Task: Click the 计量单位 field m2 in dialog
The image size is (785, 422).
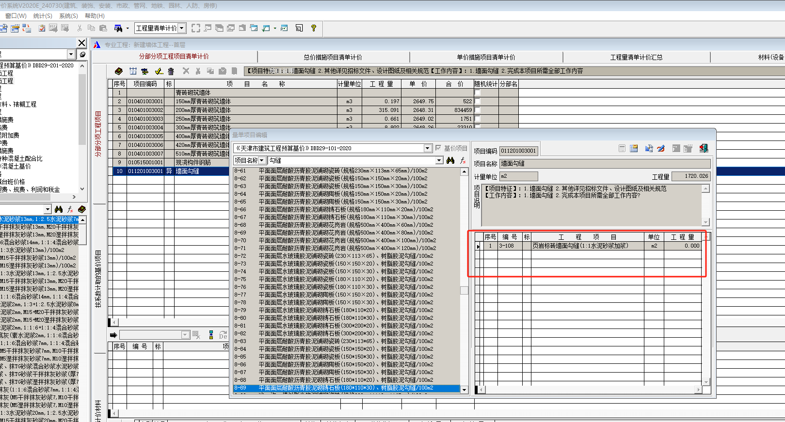Action: click(518, 176)
